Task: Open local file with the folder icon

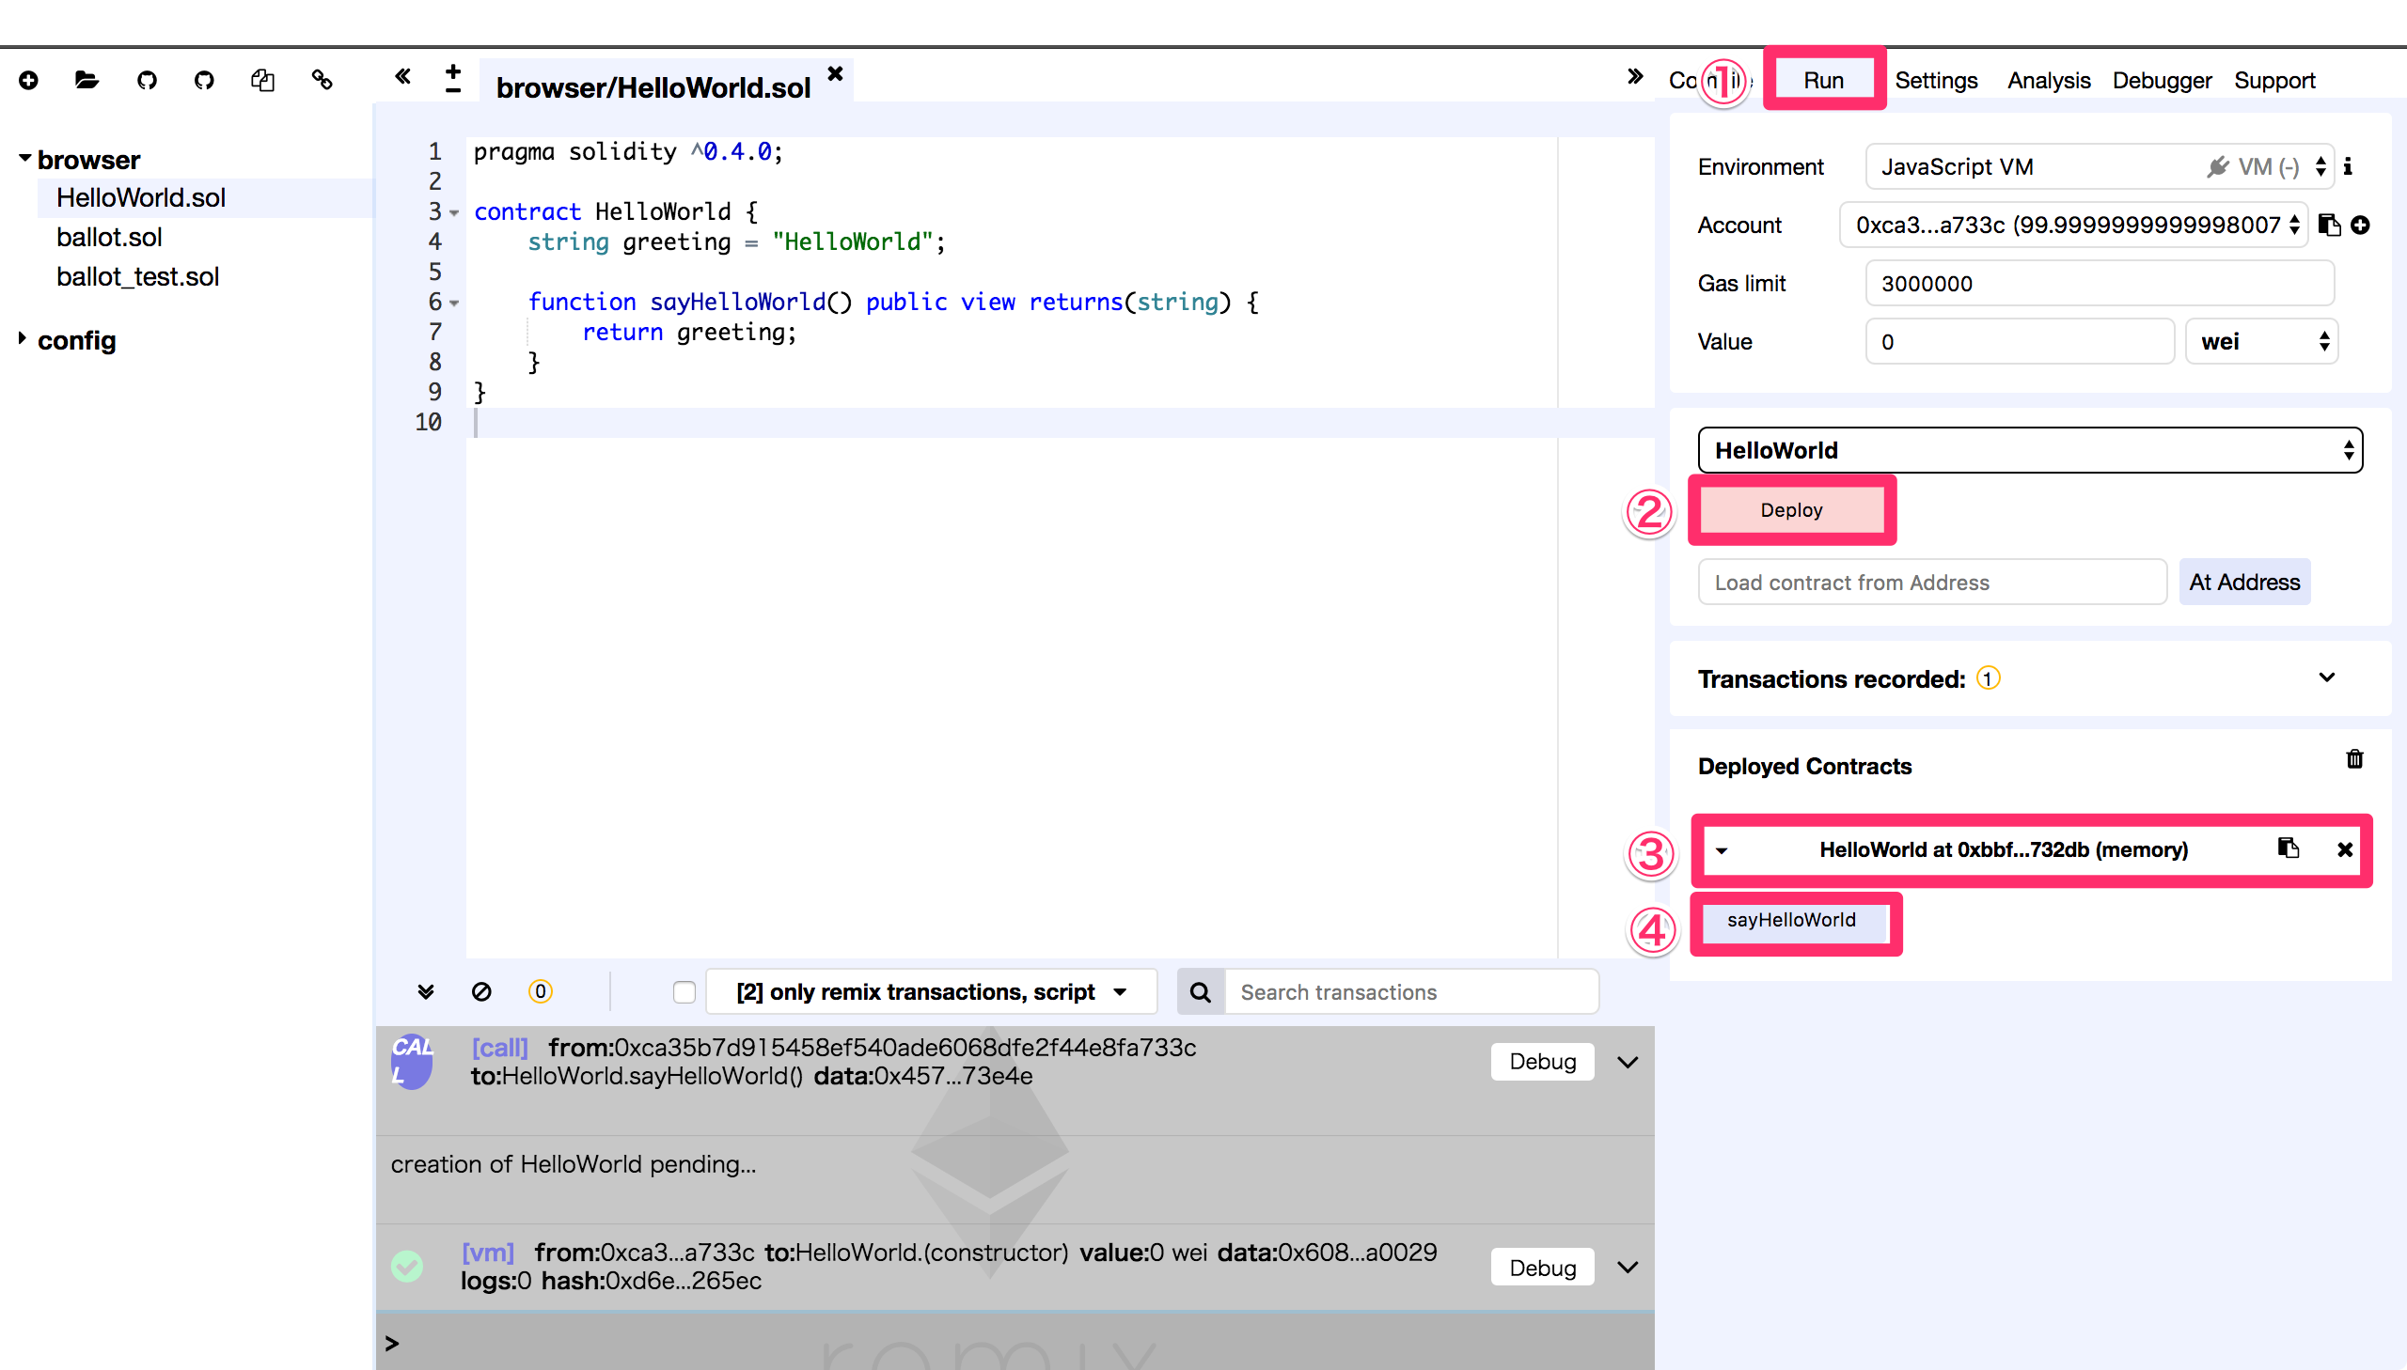Action: click(87, 80)
